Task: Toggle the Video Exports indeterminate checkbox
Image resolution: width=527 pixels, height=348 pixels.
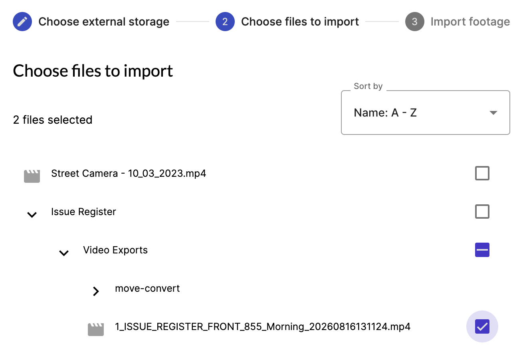Action: click(482, 250)
